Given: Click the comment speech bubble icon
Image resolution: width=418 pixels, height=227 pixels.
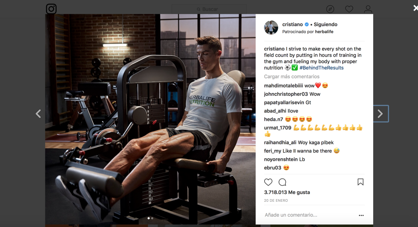Looking at the screenshot, I should point(282,182).
